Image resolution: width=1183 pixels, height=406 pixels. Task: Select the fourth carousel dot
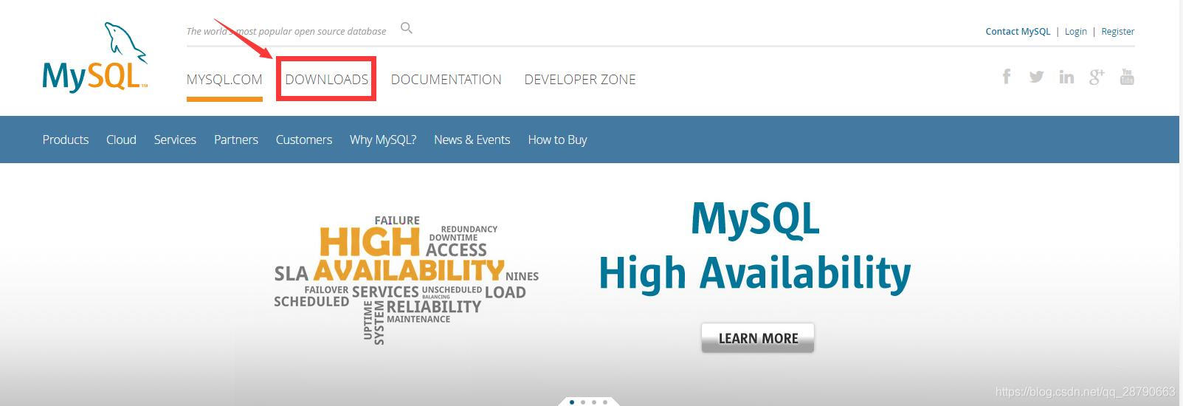click(x=605, y=402)
